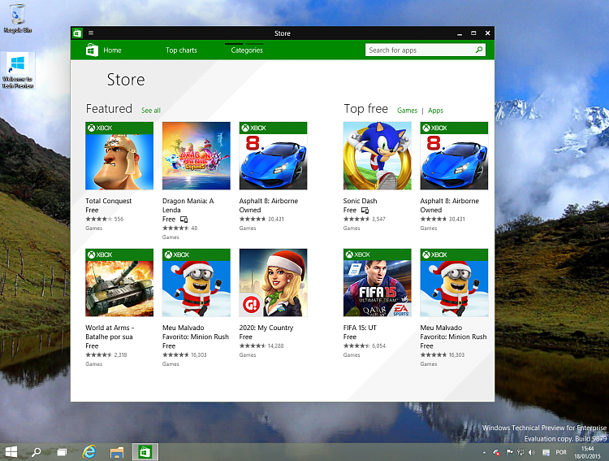Open Action Center flag tray icon
The image size is (609, 461).
[x=509, y=452]
